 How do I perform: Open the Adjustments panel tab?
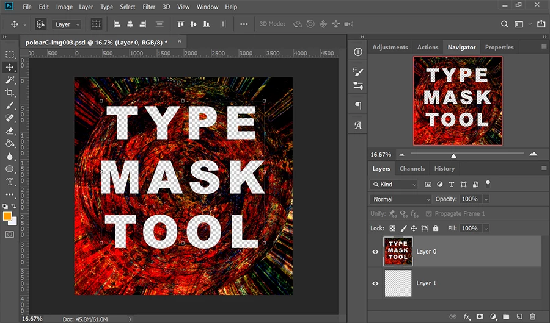click(x=390, y=47)
